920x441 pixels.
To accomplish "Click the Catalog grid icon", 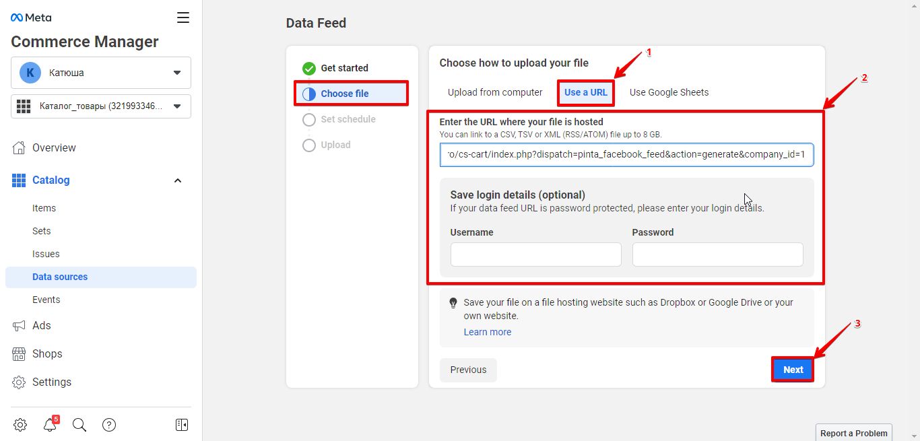I will pos(20,180).
